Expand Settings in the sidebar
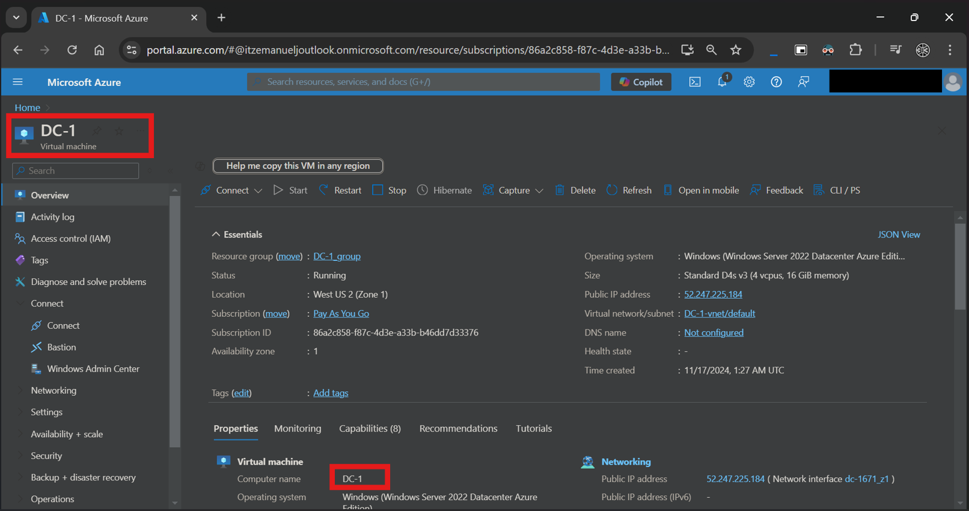969x511 pixels. point(20,412)
